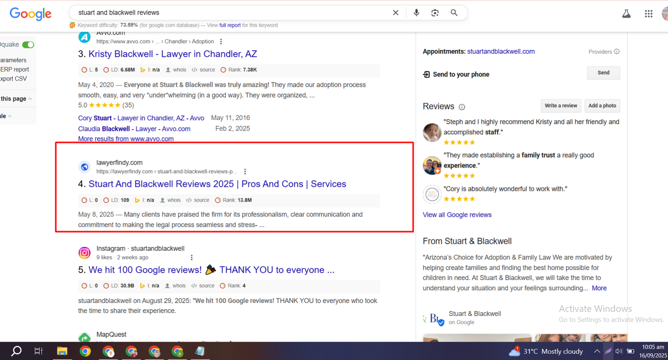668x360 pixels.
Task: Select Export CSV in the sidebar
Action: tap(13, 78)
